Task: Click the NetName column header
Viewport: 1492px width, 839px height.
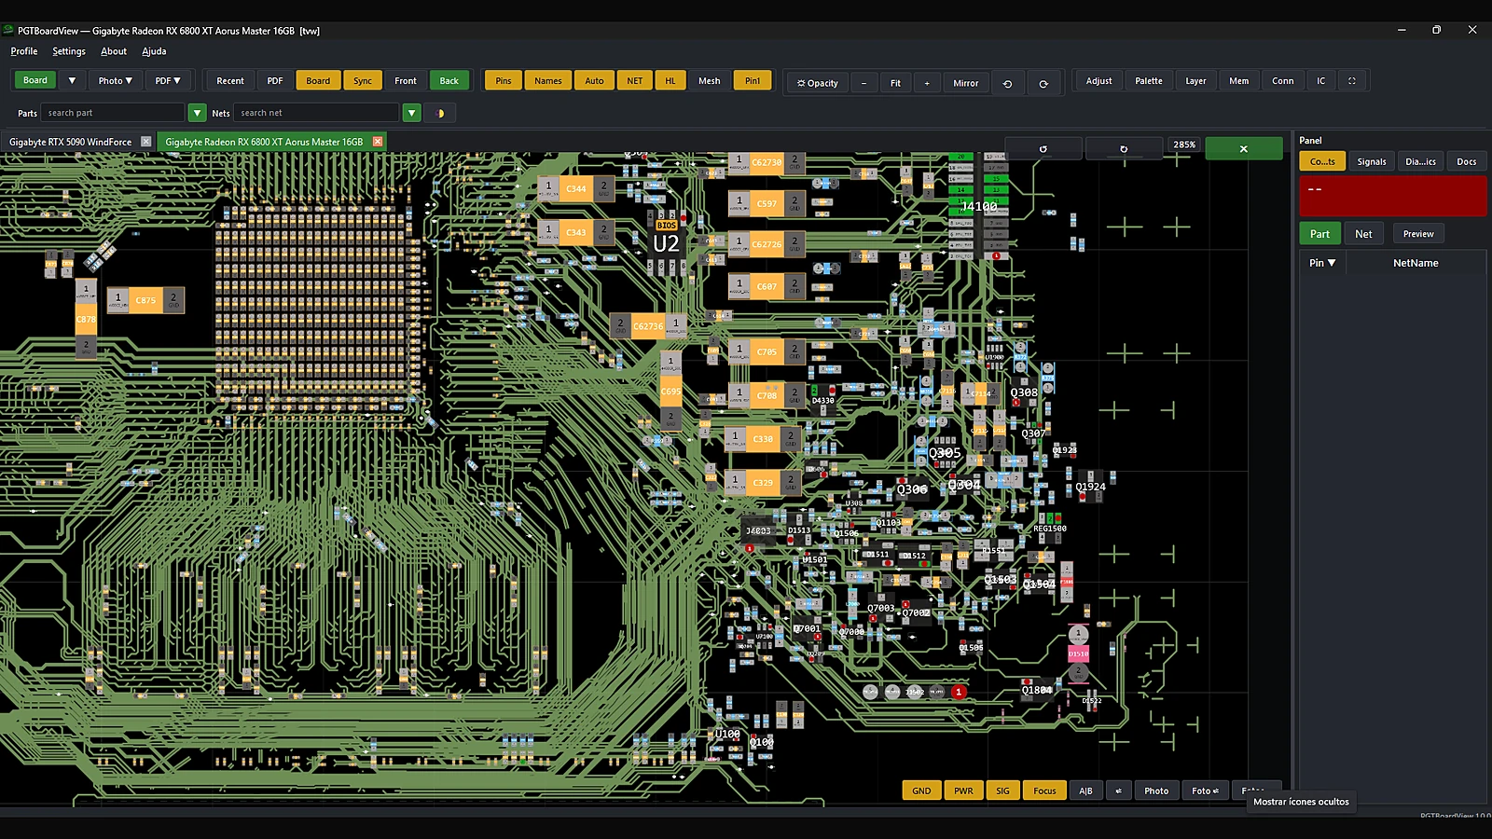Action: (x=1416, y=263)
